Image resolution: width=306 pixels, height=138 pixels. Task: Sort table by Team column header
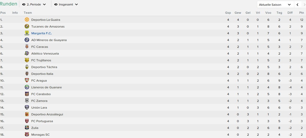pos(28,13)
